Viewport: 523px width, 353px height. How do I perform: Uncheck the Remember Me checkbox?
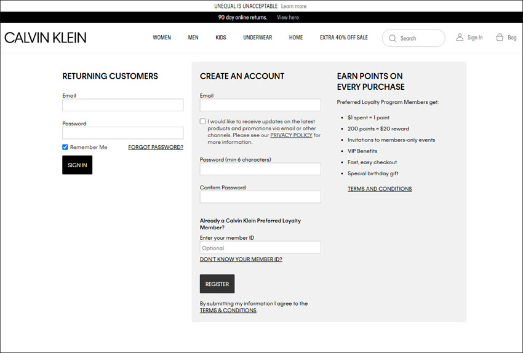coord(65,147)
